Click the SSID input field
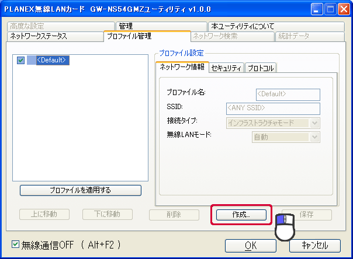353x259 pixels. pyautogui.click(x=273, y=108)
